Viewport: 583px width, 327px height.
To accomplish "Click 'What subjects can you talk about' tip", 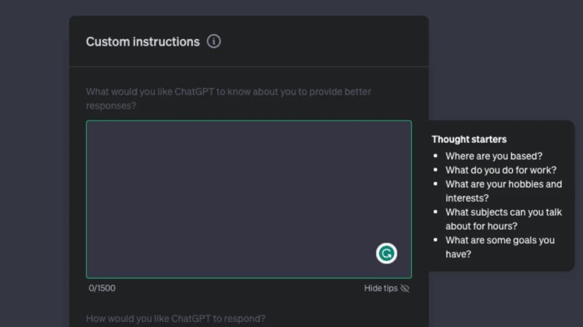I will coord(504,219).
